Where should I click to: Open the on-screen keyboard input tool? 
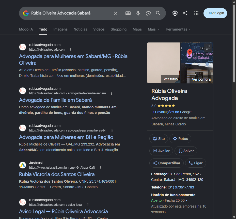[128, 13]
